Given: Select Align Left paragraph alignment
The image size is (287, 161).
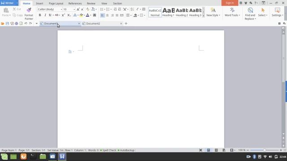Looking at the screenshot, I should coord(102,15).
